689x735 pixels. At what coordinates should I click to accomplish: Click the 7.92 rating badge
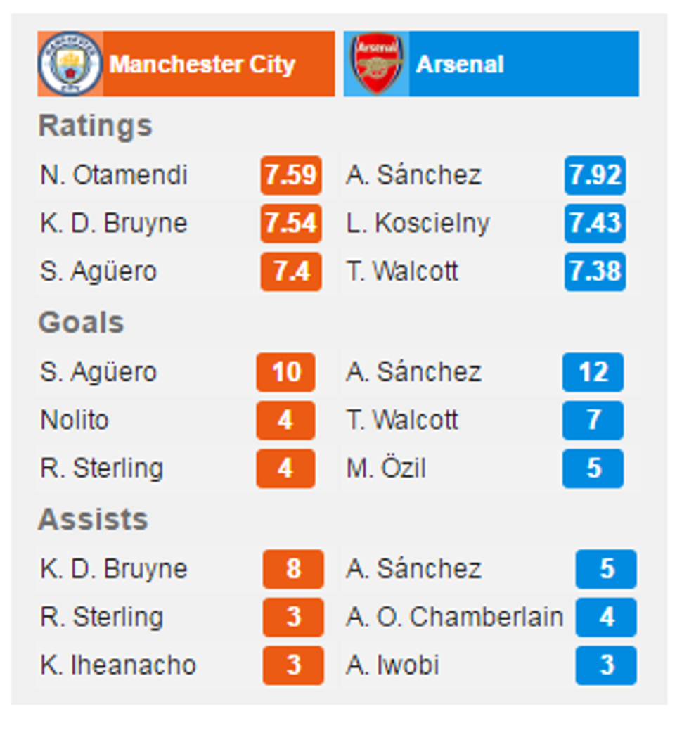595,175
